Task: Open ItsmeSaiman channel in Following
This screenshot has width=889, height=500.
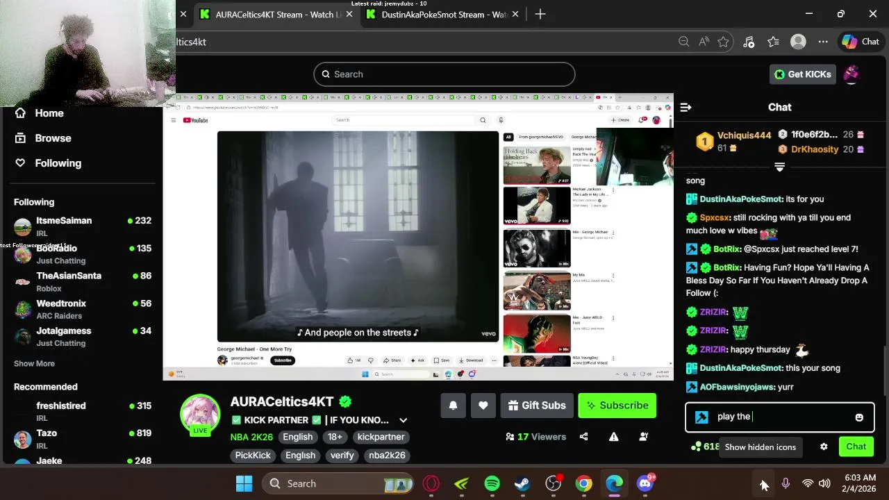Action: [x=83, y=226]
